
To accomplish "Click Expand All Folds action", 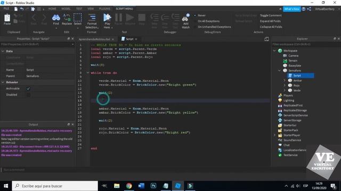I will click(270, 21).
